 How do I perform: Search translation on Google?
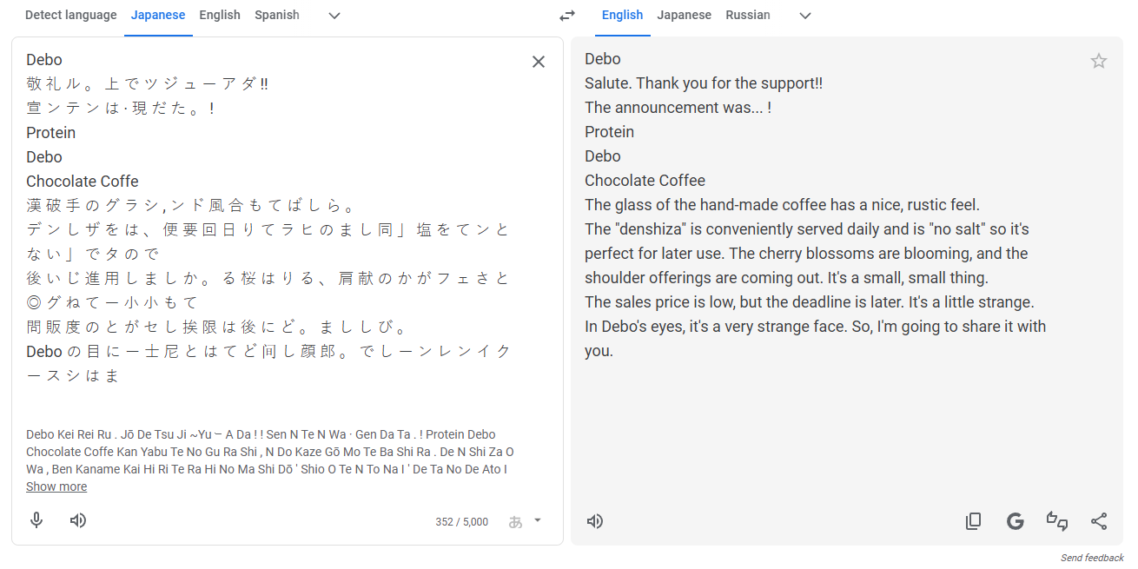point(1016,521)
